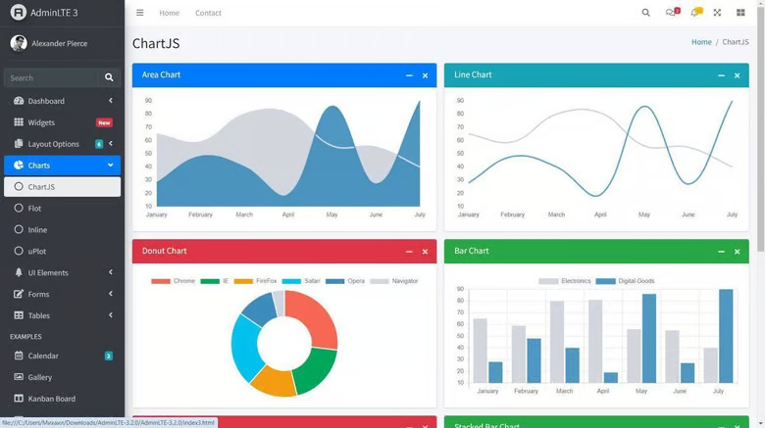
Task: Expand the Dashboard sidebar menu
Action: tap(62, 101)
